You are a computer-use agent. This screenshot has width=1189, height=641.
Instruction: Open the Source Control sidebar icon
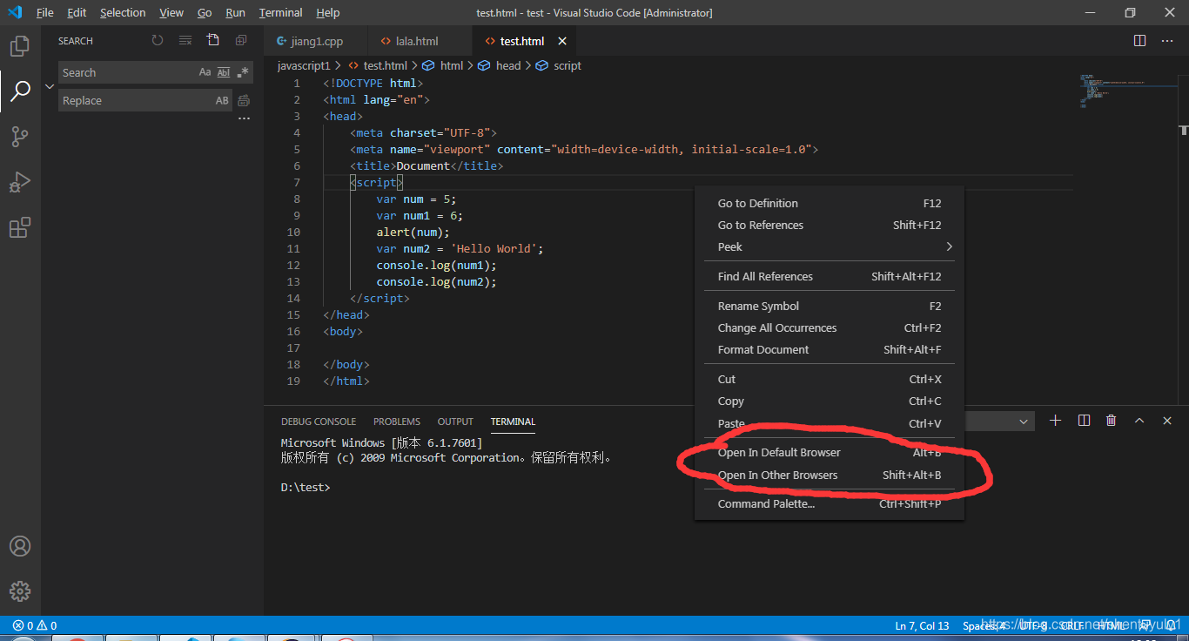pyautogui.click(x=20, y=137)
